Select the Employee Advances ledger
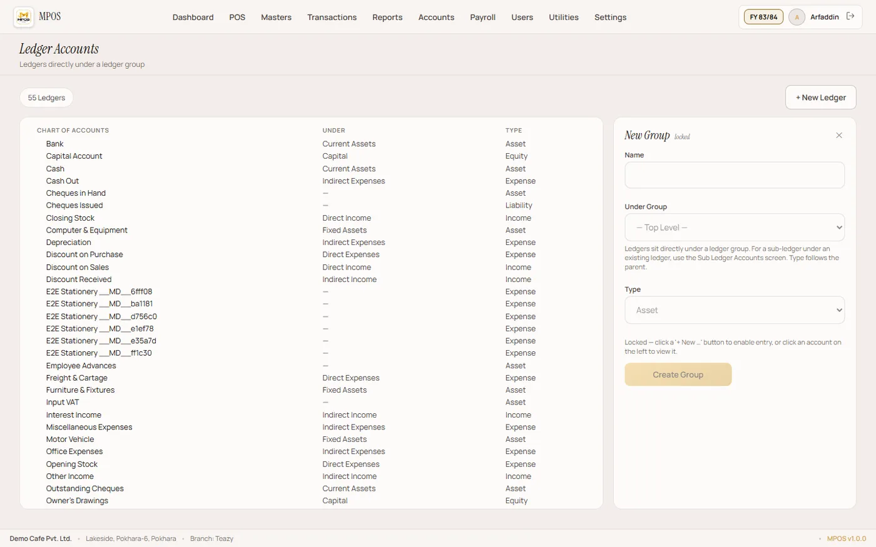Viewport: 876px width, 547px height. (x=311, y=366)
